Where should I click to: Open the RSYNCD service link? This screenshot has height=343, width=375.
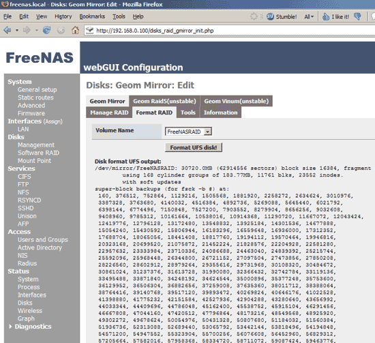pos(29,200)
